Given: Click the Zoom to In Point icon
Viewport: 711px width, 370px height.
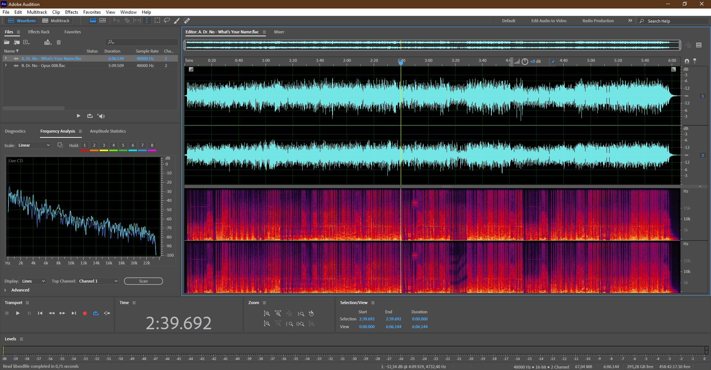Looking at the screenshot, I should 289,324.
